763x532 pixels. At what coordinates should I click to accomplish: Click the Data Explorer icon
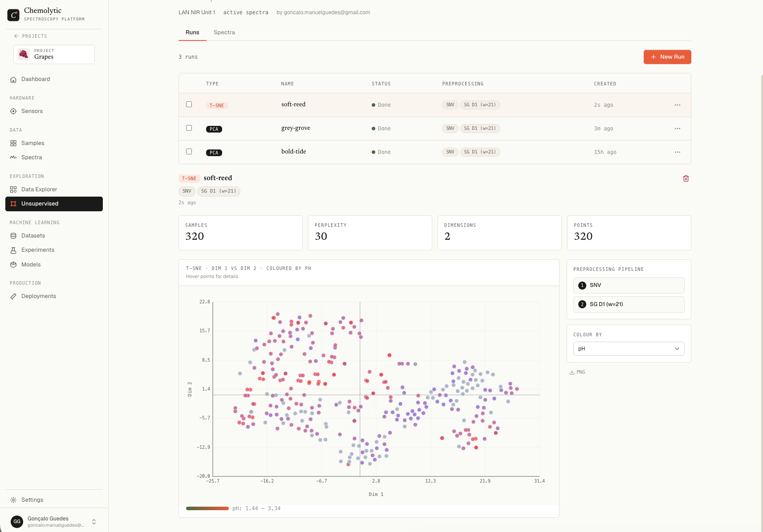pyautogui.click(x=13, y=189)
